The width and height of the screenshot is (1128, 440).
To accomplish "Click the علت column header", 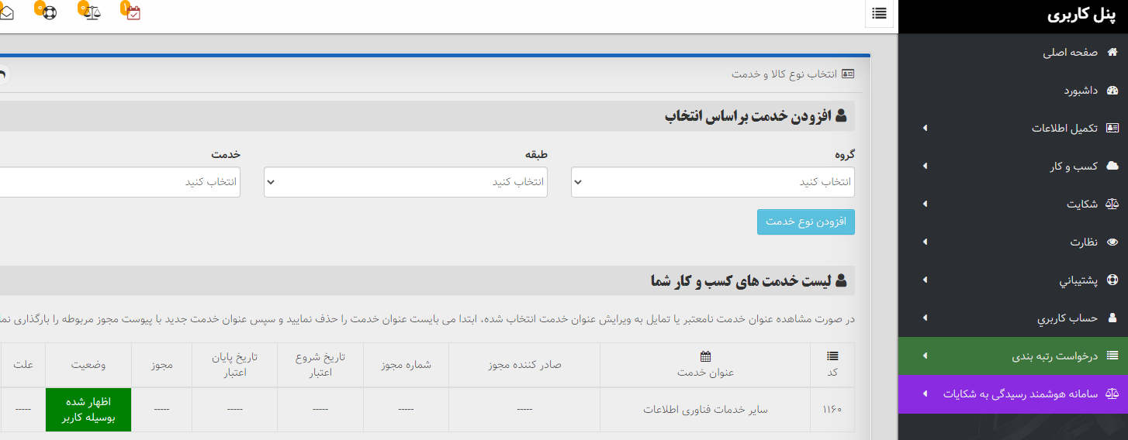I will [x=23, y=364].
